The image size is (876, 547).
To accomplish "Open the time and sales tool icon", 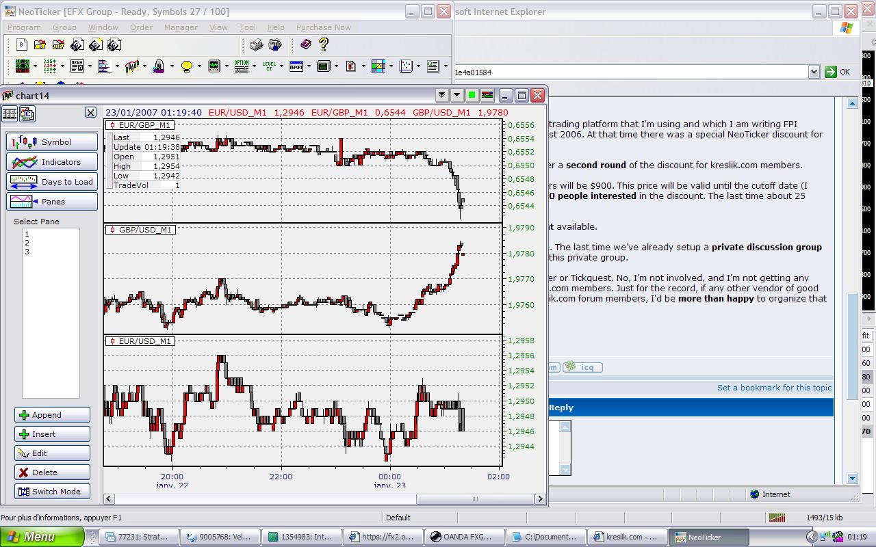I will (x=49, y=66).
